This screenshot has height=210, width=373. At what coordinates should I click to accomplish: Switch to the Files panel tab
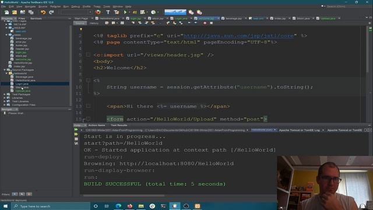tap(22, 18)
